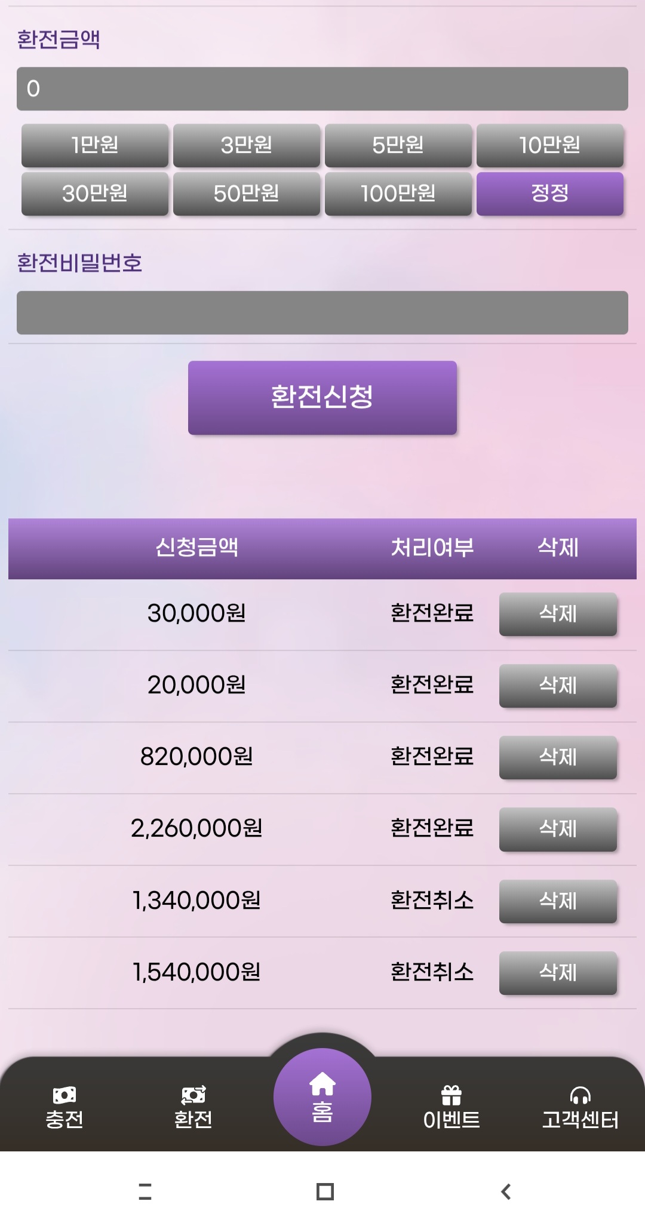Open 환전 exchange icon in bottom navigation
The width and height of the screenshot is (645, 1232).
(193, 1095)
